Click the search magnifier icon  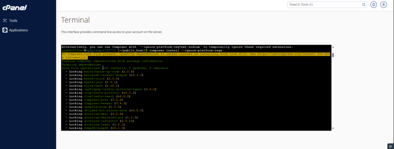(363, 5)
